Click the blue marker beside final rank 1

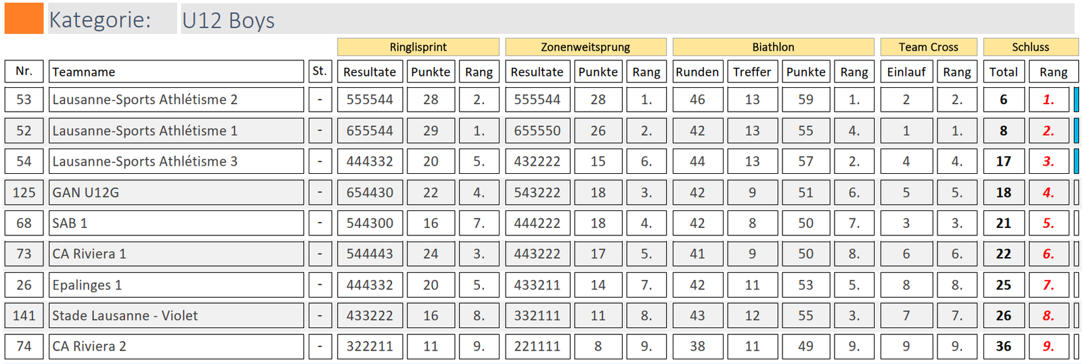tap(1076, 99)
